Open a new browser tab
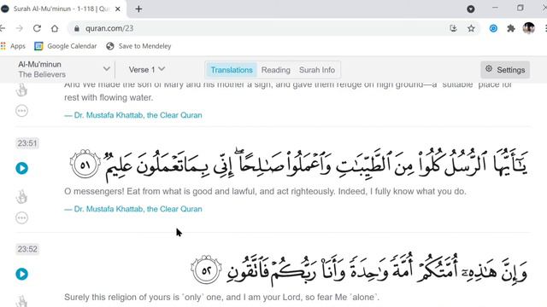547x307 pixels. tap(138, 9)
